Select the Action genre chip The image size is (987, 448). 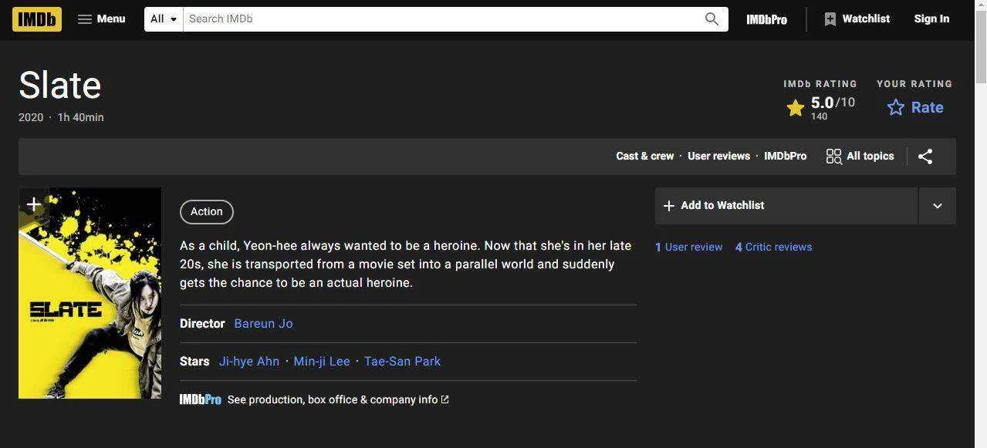pos(206,211)
